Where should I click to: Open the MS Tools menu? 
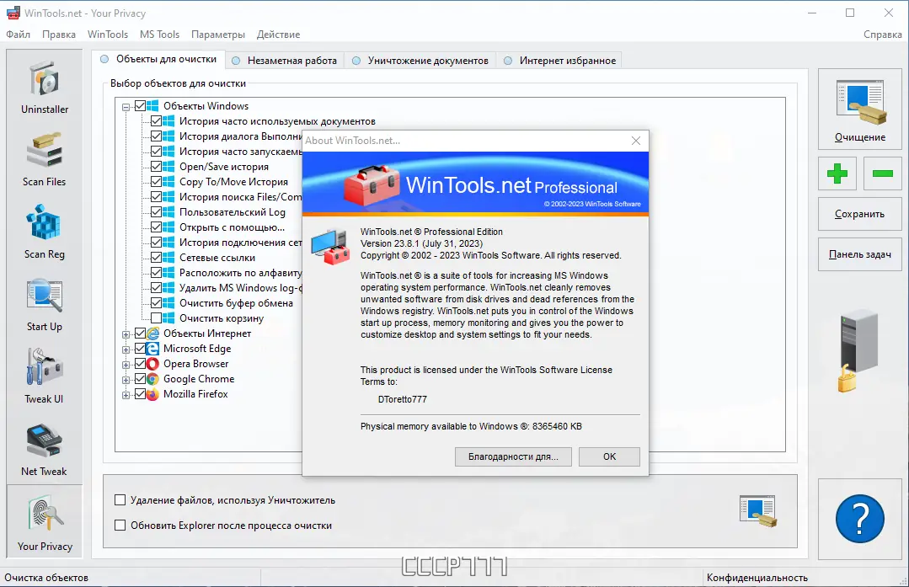point(159,35)
